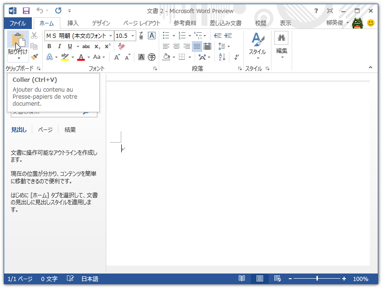This screenshot has height=288, width=382.
Task: Toggle italic formatting
Action: coord(59,46)
